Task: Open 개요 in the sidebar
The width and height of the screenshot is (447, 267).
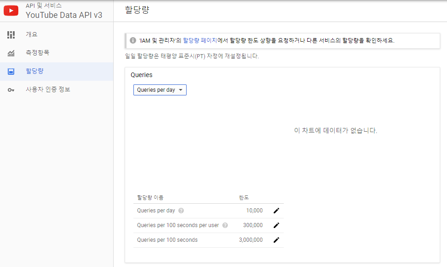Action: (57, 34)
